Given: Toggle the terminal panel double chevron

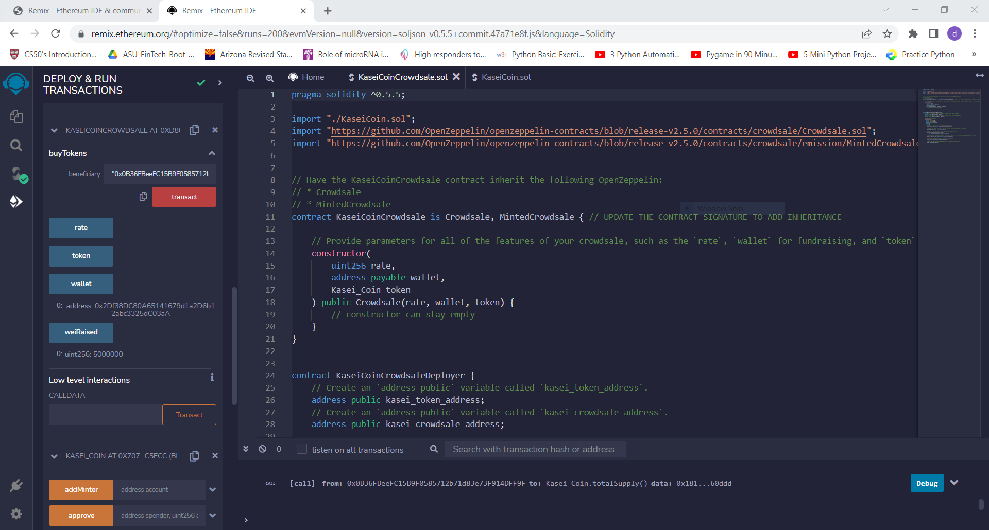Looking at the screenshot, I should 246,449.
